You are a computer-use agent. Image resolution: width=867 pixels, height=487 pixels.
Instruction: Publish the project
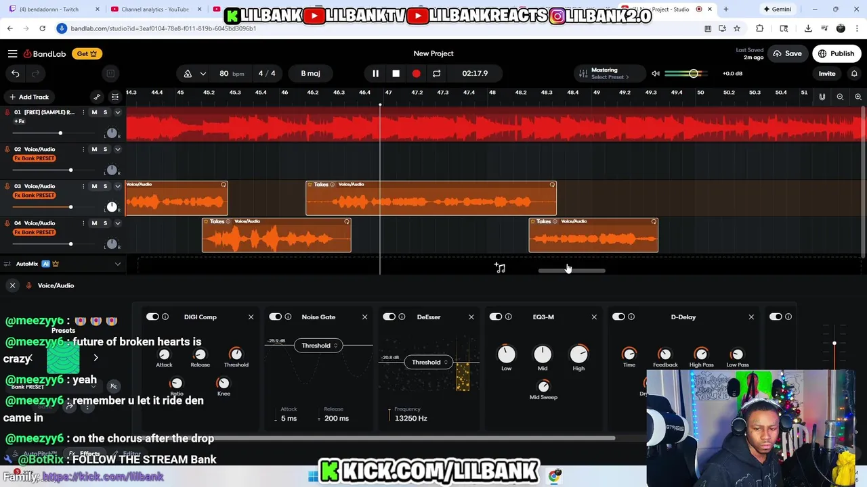point(837,53)
